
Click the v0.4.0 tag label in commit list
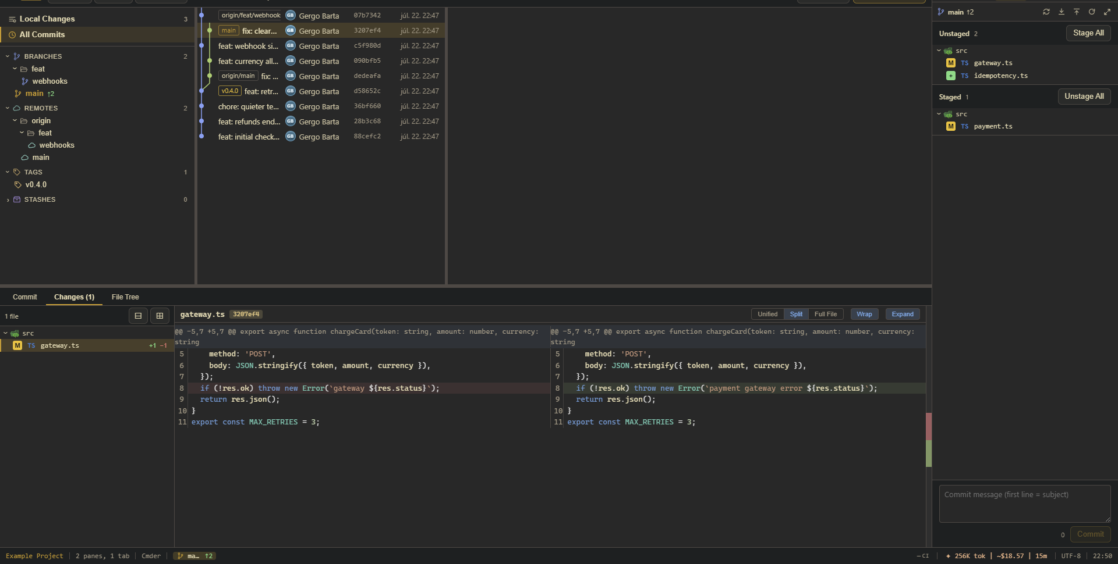pos(229,91)
